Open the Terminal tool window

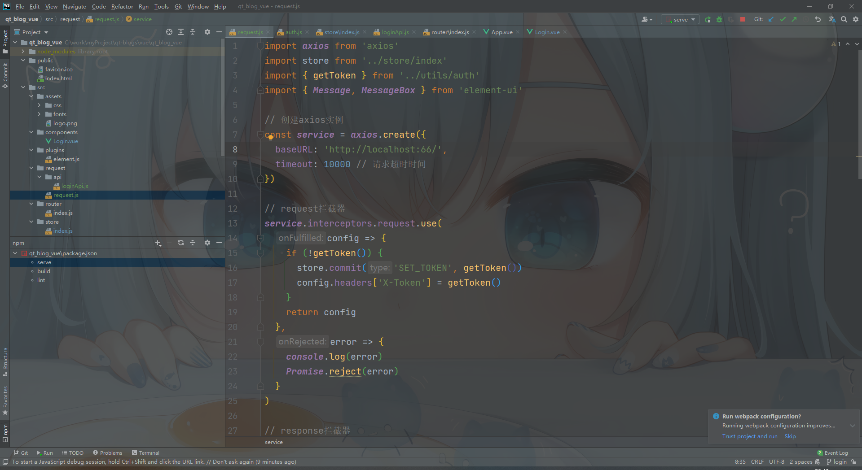145,453
